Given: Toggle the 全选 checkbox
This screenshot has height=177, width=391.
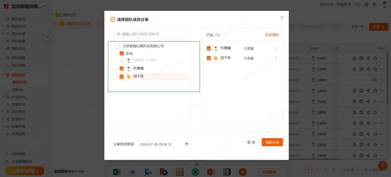Looking at the screenshot, I should pos(122,53).
